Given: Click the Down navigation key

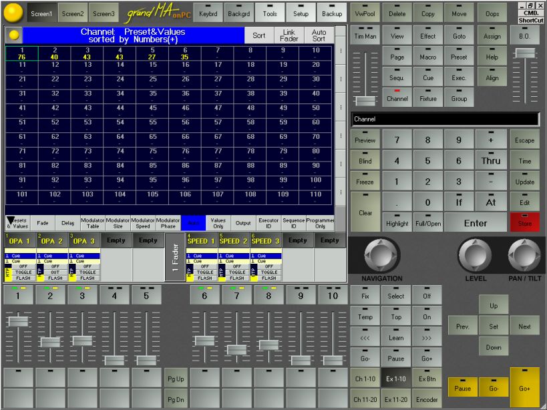Looking at the screenshot, I should 494,347.
